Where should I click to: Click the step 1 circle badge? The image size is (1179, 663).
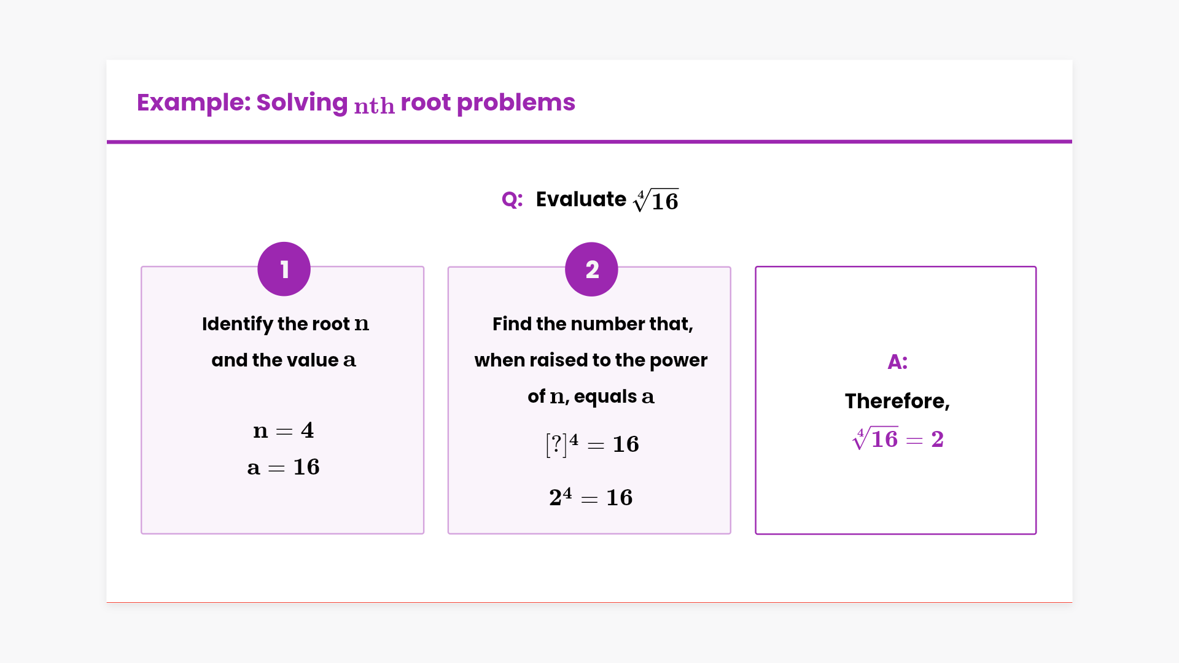(284, 269)
